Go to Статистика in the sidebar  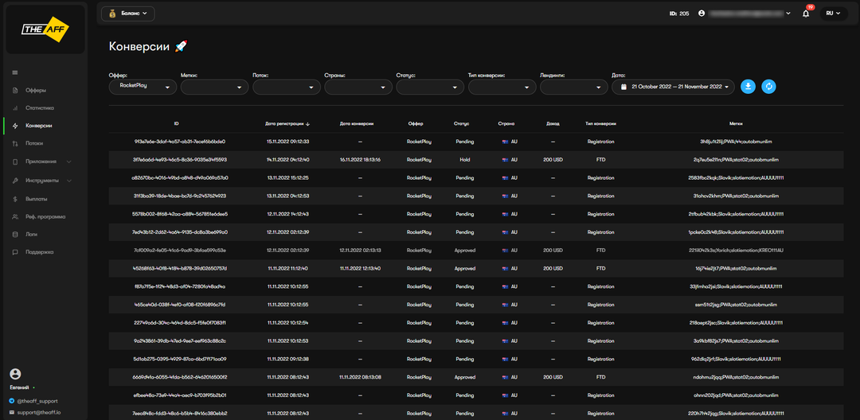click(x=39, y=107)
